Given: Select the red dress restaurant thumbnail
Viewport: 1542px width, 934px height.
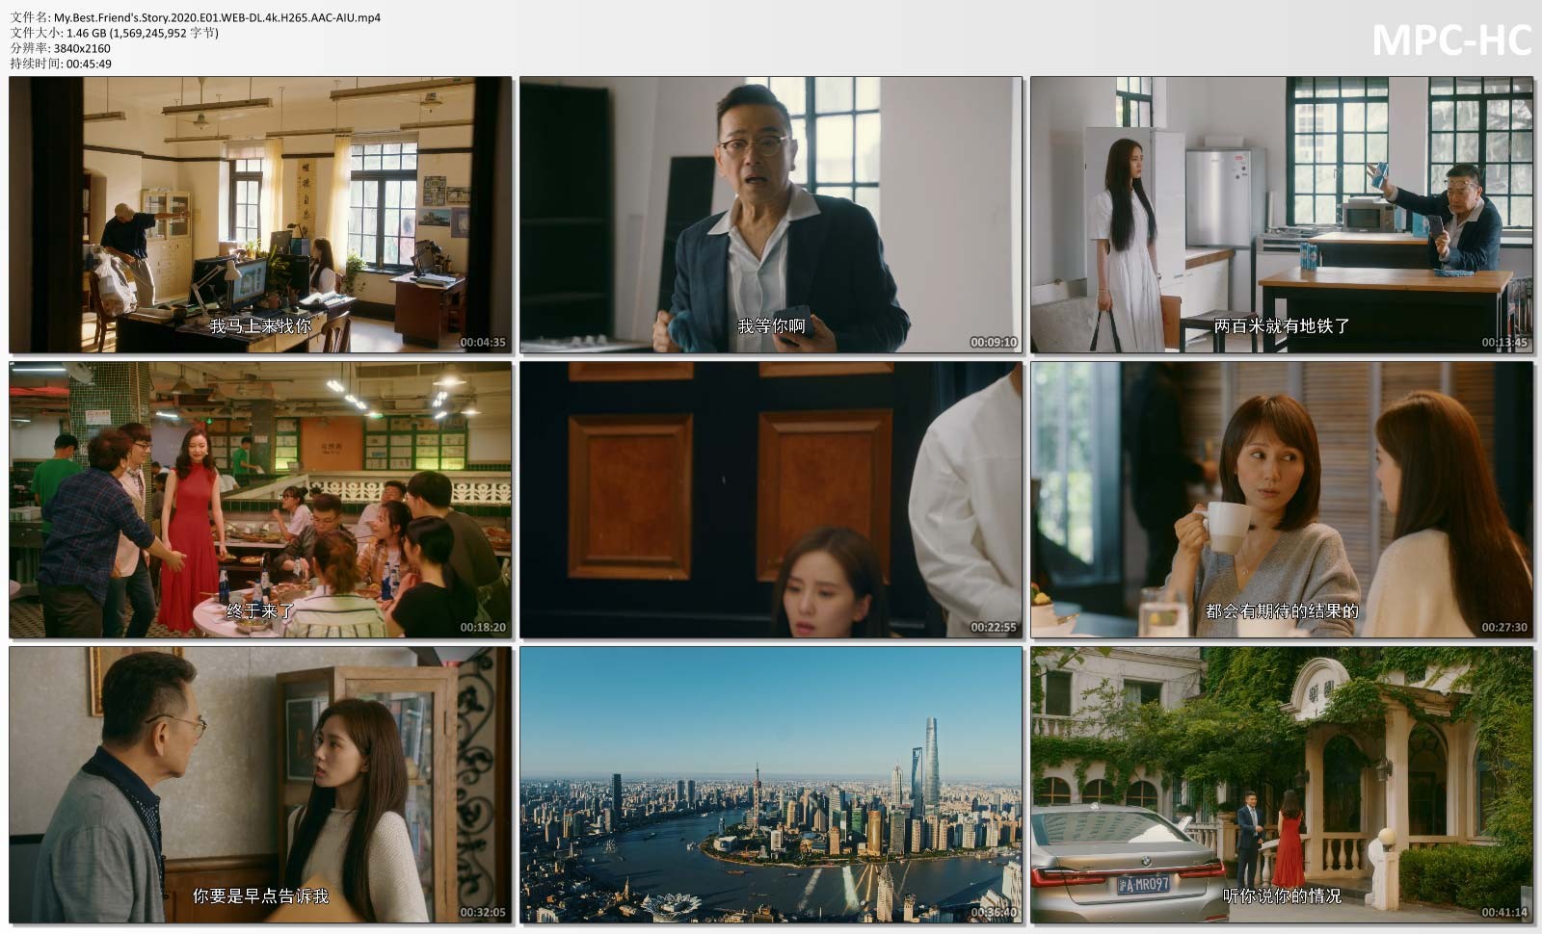Looking at the screenshot, I should tap(260, 500).
